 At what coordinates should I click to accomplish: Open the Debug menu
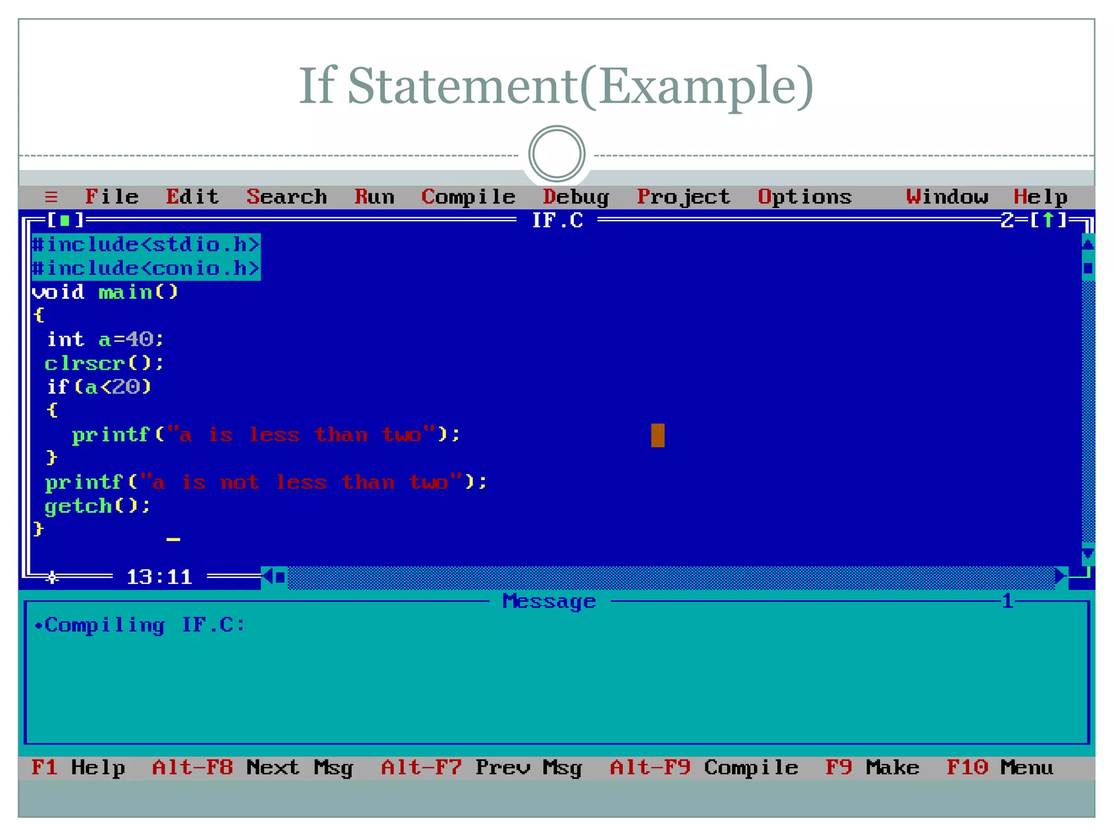(x=576, y=197)
